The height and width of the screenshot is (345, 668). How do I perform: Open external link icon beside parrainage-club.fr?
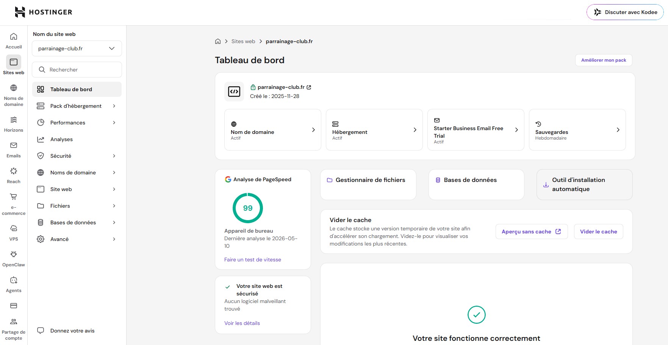click(309, 87)
